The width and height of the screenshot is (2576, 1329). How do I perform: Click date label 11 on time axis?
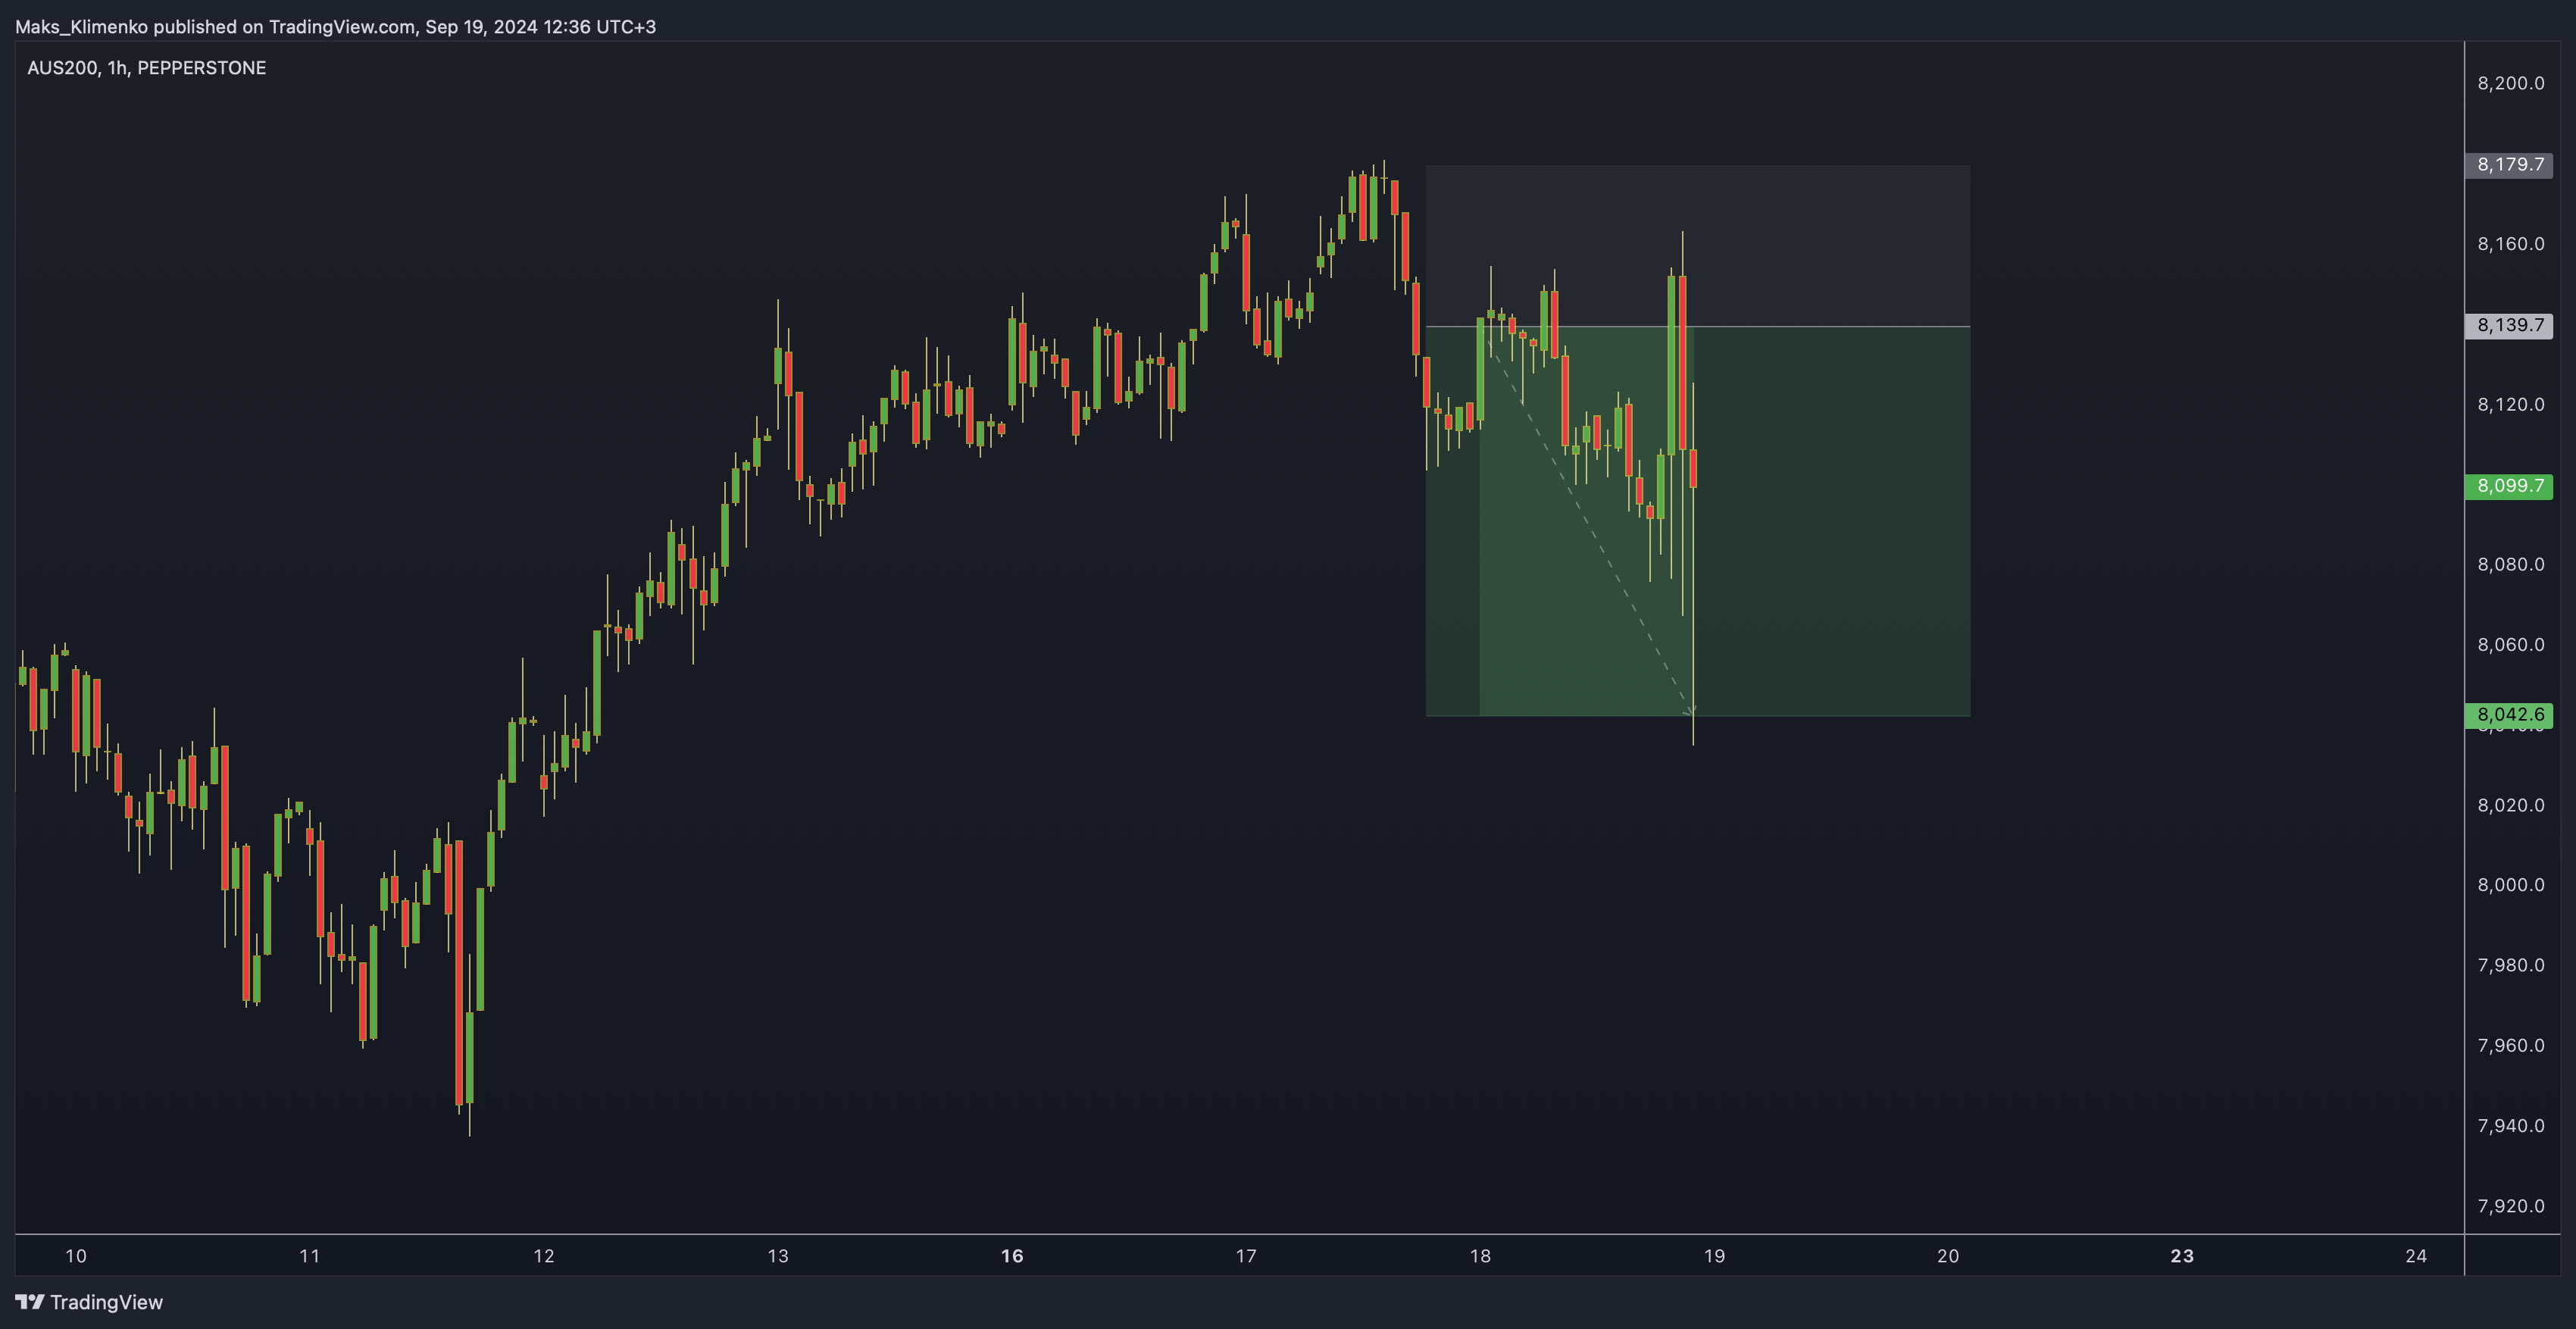[310, 1256]
